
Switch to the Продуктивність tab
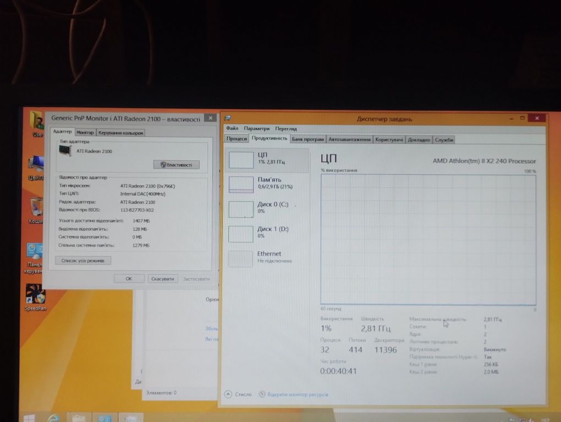tap(269, 138)
